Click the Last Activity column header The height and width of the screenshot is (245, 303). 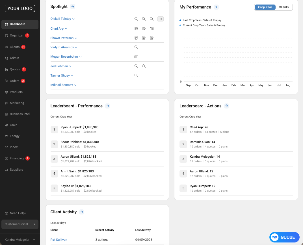click(143, 230)
